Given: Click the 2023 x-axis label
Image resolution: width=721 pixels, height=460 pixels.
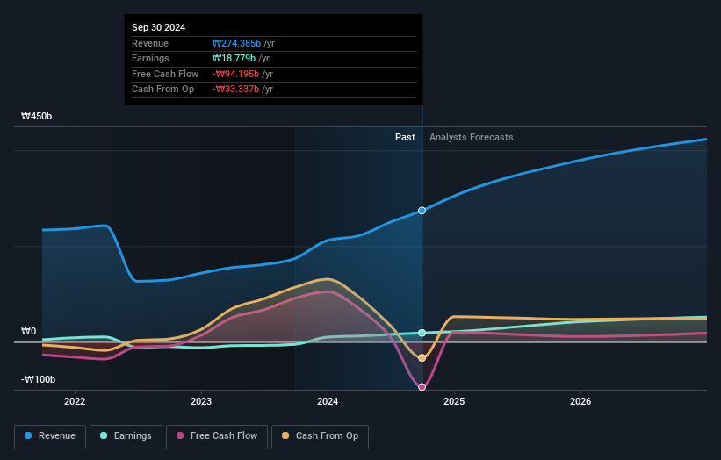Looking at the screenshot, I should tap(201, 401).
